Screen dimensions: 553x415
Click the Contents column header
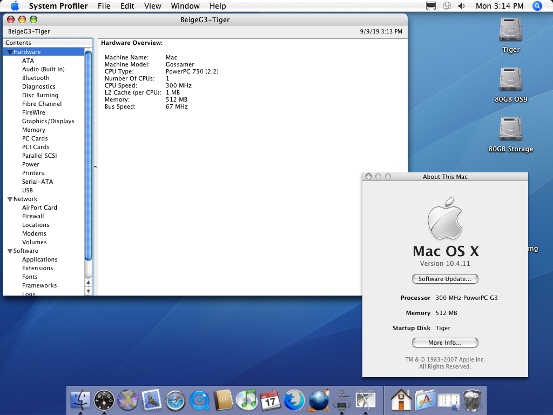point(44,43)
